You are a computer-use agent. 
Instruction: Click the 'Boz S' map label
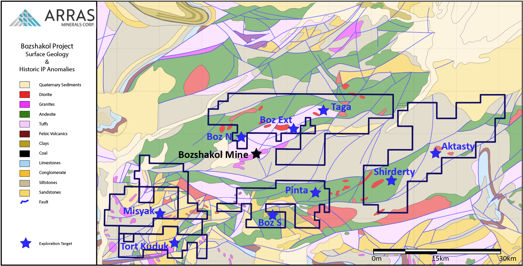[x=270, y=223]
